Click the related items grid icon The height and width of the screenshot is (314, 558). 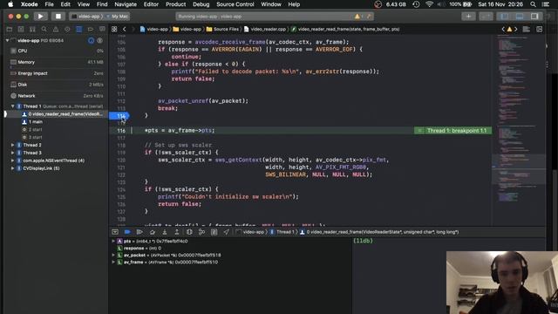point(114,29)
